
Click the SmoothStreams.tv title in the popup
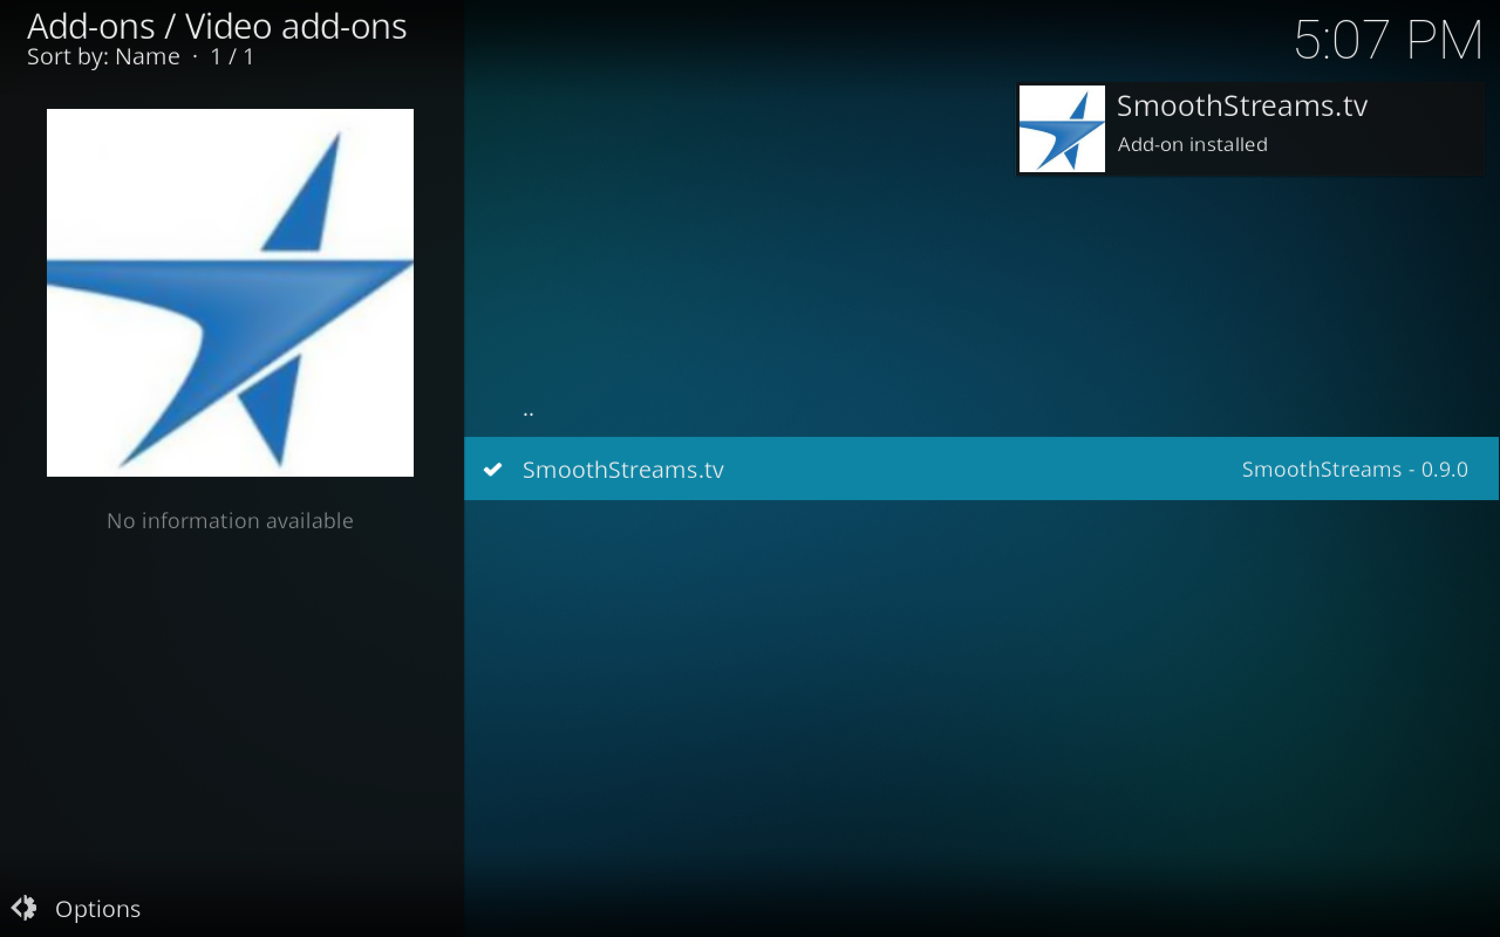pyautogui.click(x=1242, y=106)
